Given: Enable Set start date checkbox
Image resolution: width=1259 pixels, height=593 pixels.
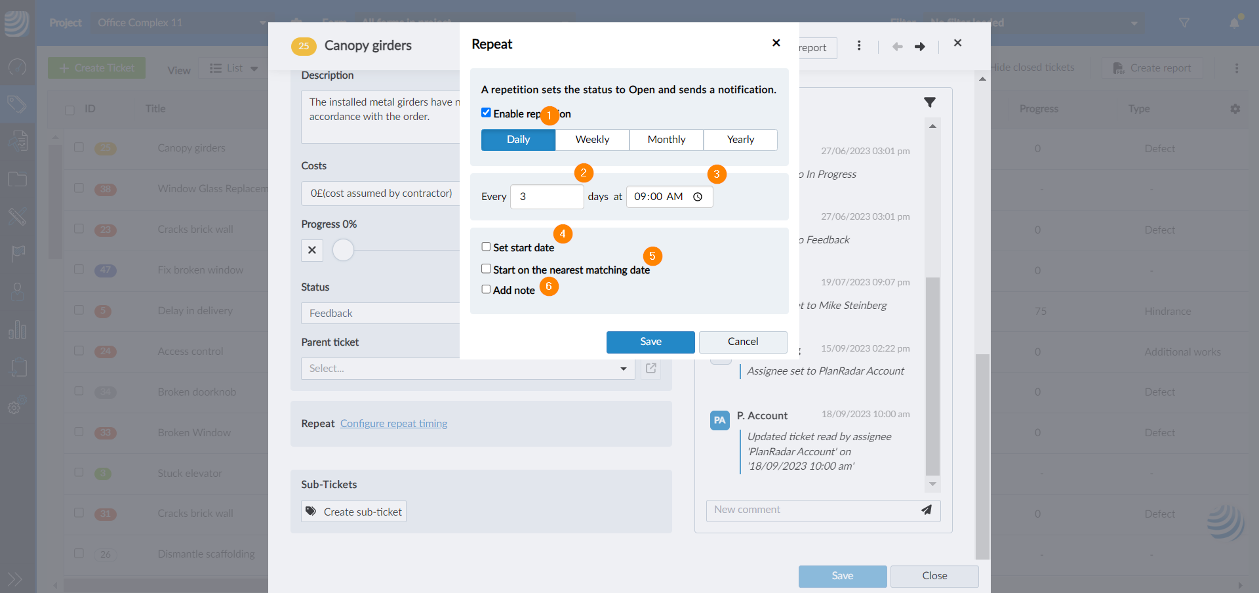Looking at the screenshot, I should (x=486, y=247).
